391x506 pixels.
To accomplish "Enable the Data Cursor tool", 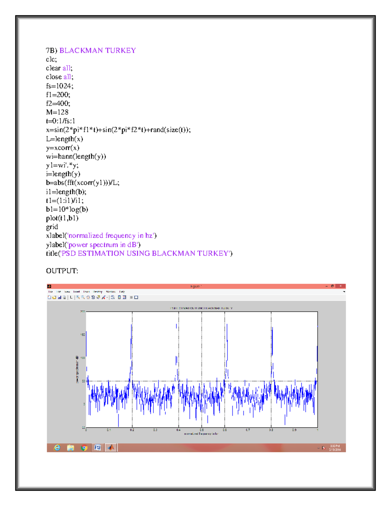I will 98,297.
